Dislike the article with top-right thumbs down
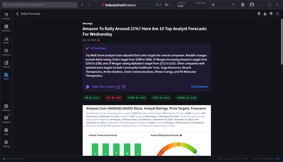The image size is (283, 162). coord(271,14)
